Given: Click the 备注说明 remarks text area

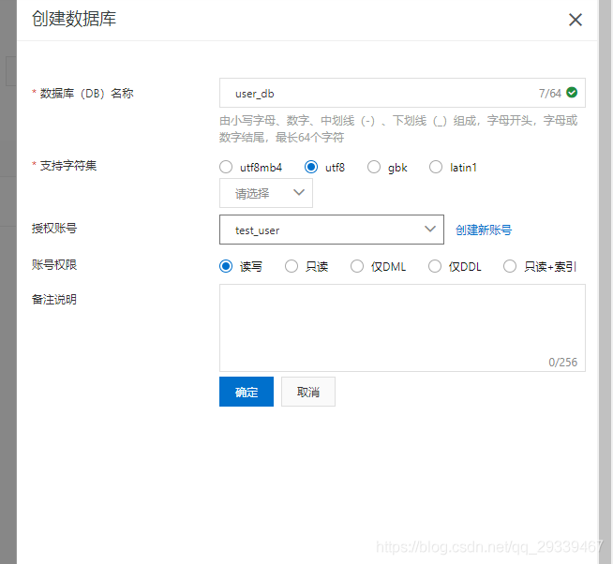Looking at the screenshot, I should [402, 328].
